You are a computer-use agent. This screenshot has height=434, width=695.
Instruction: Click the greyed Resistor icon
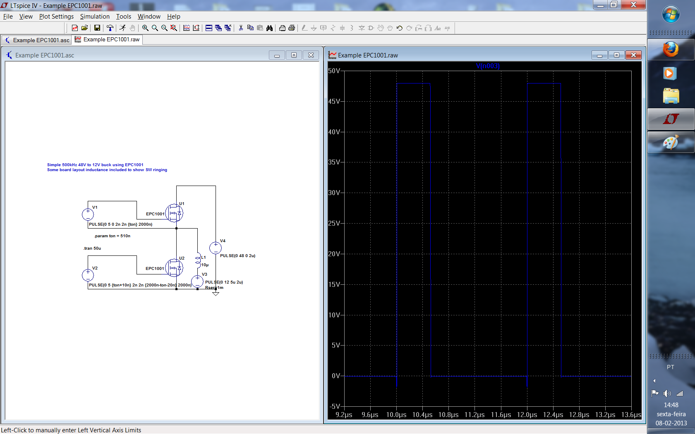(x=333, y=28)
